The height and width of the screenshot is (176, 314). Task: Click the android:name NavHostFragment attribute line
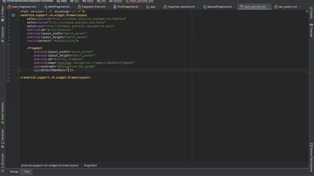pos(84,63)
